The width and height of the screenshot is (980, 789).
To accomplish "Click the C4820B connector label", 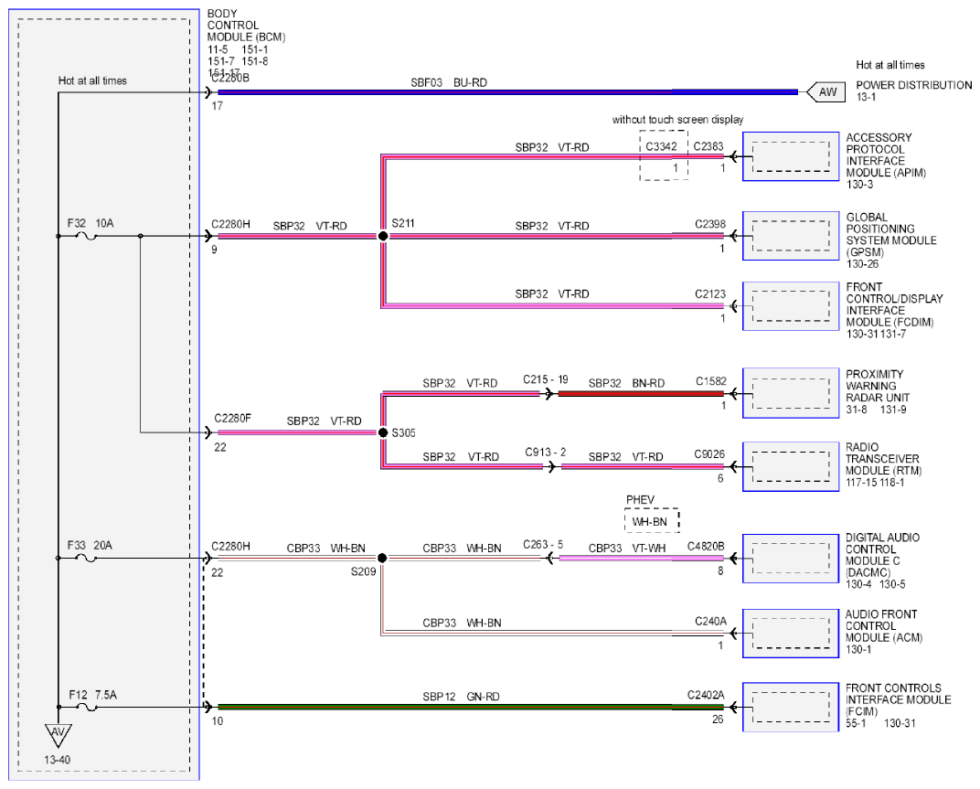I will click(x=706, y=547).
